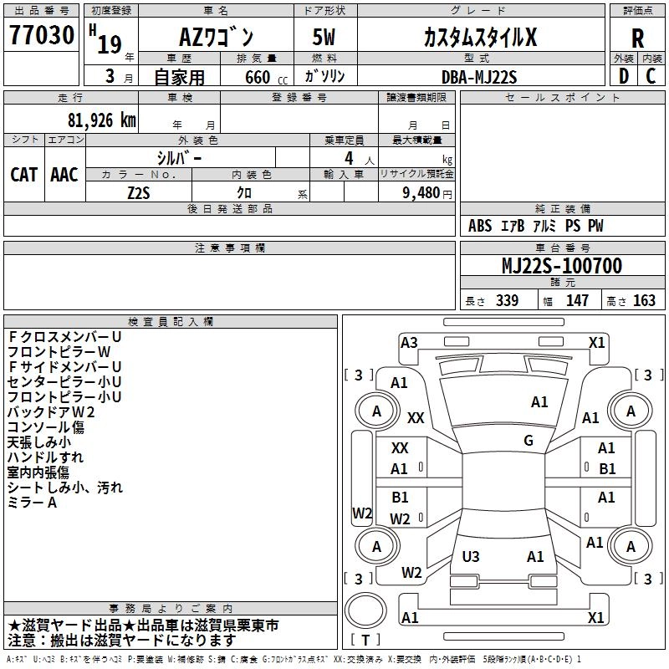Image resolution: width=669 pixels, height=669 pixels.
Task: Click the 注意事項欄 section header
Action: coord(229,248)
